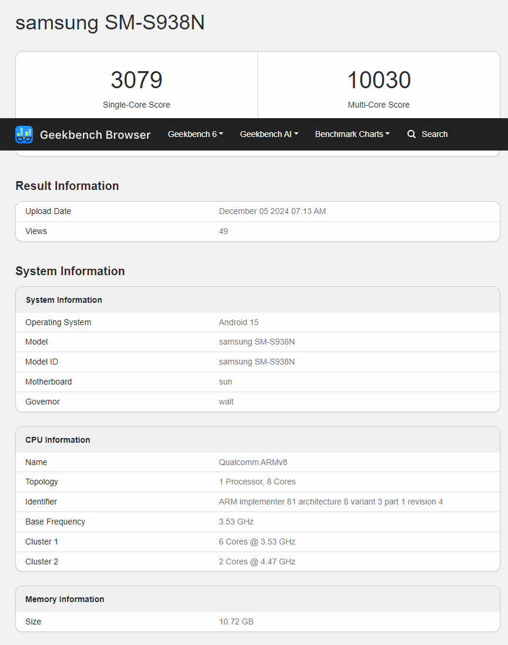Select the 10030 multi-core score

[x=379, y=80]
